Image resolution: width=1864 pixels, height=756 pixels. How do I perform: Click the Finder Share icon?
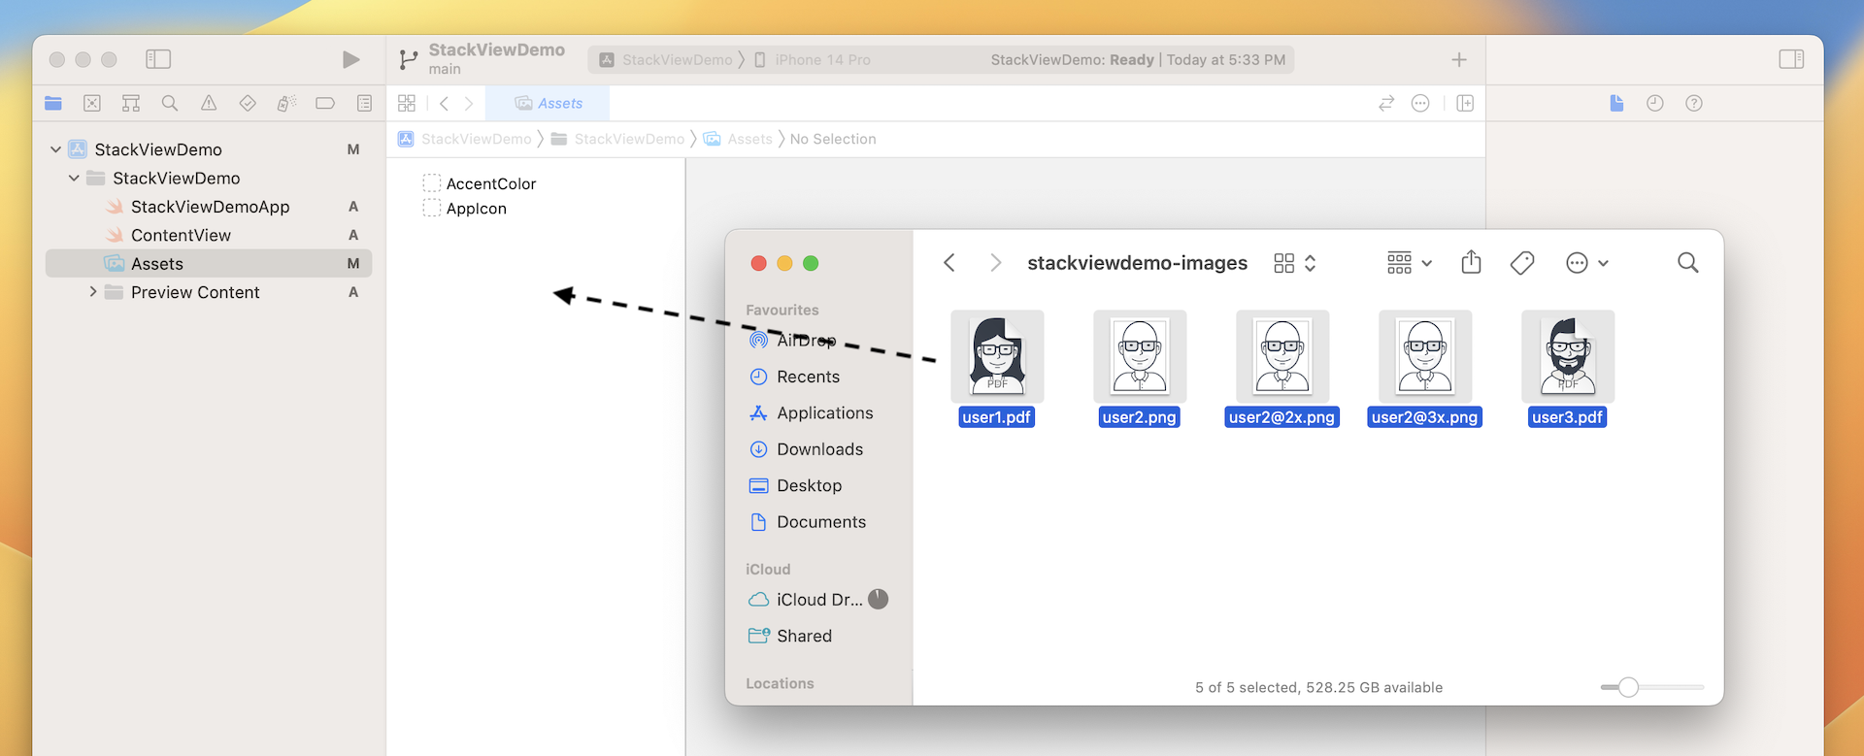tap(1471, 263)
